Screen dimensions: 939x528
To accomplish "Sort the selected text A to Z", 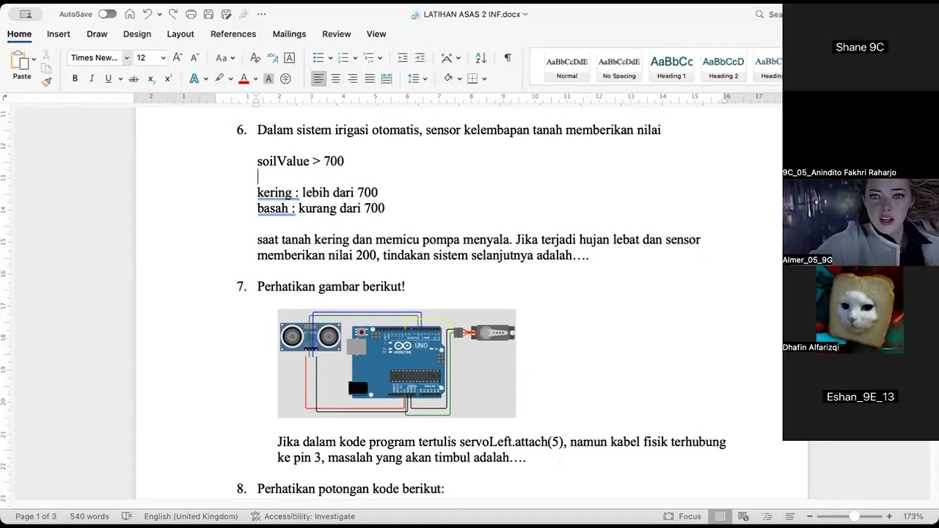I will point(481,58).
